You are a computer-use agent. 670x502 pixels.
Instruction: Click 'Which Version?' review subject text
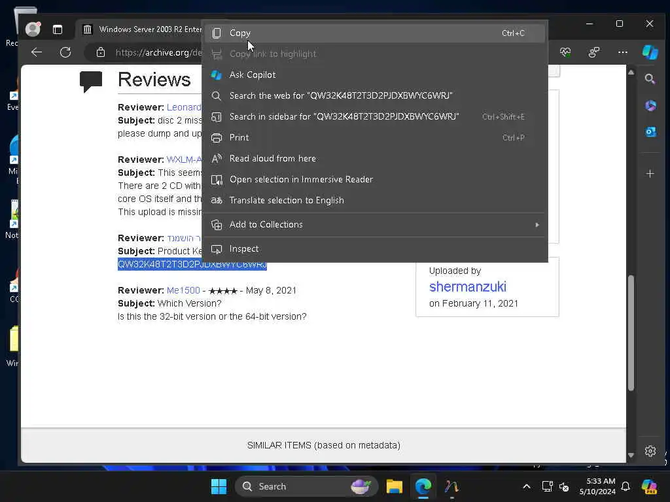click(189, 303)
